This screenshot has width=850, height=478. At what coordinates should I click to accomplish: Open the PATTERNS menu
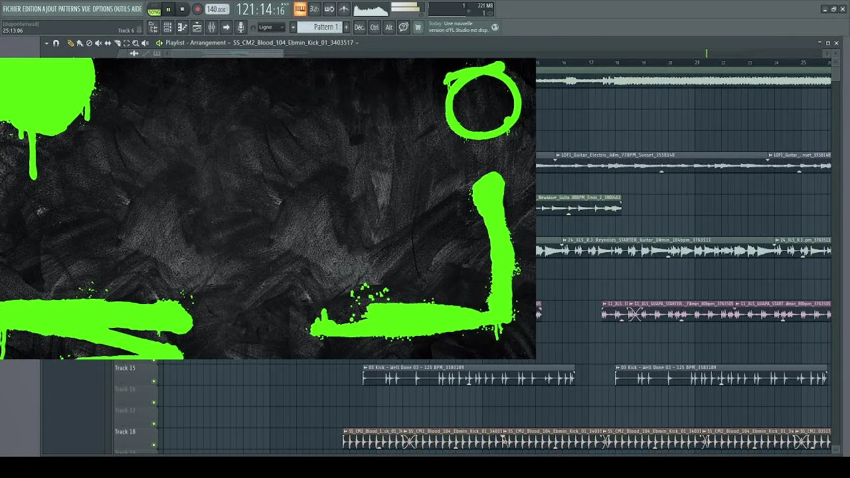pos(70,9)
